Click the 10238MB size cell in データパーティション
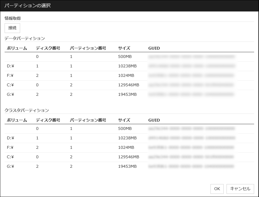This screenshot has height=197, width=259. 127,66
